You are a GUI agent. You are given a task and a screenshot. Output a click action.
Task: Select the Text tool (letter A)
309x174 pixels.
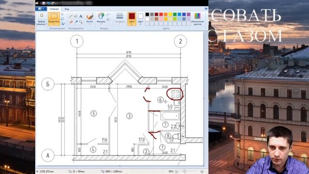coord(81,16)
